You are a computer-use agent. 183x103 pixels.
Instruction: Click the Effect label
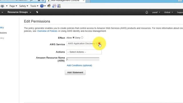(61, 38)
